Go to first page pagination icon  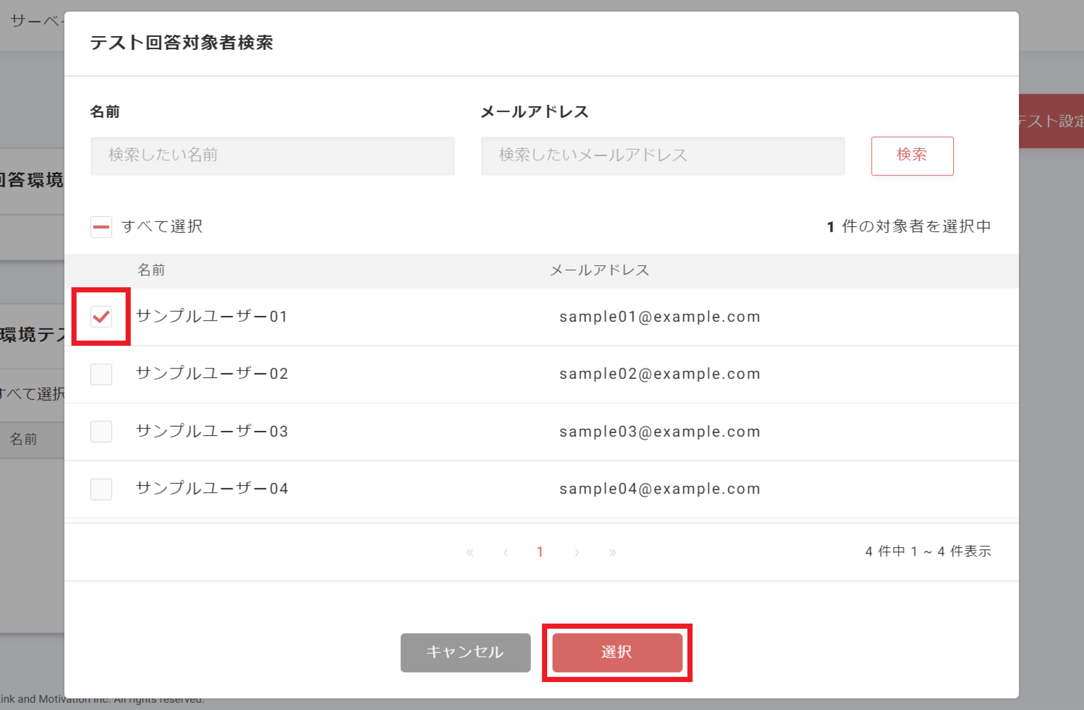(470, 553)
